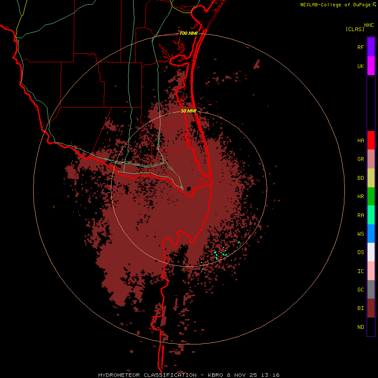Click the [CLAS] units label
This screenshot has width=378, height=378.
(355, 29)
